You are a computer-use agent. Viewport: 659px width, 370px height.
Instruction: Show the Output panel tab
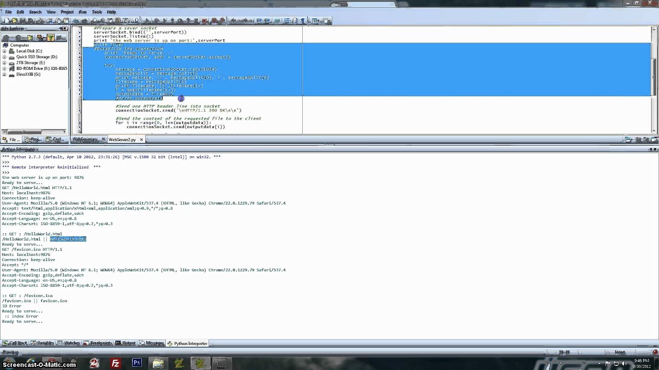point(126,343)
